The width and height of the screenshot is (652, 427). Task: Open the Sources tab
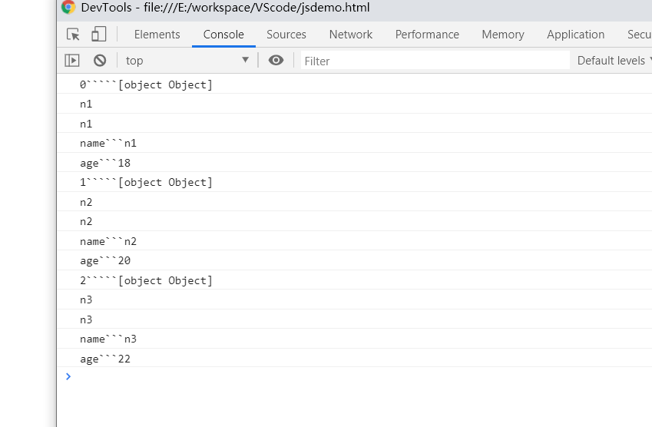(286, 35)
